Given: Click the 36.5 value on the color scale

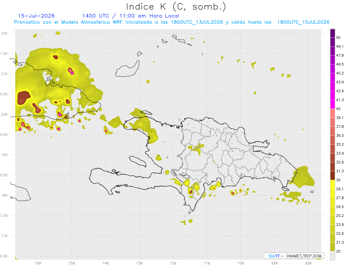Looking at the screenshot, I should (340, 135).
